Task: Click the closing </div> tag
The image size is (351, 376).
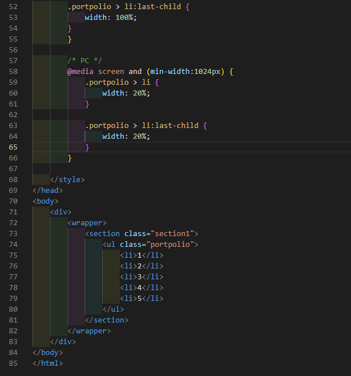Action: 63,342
